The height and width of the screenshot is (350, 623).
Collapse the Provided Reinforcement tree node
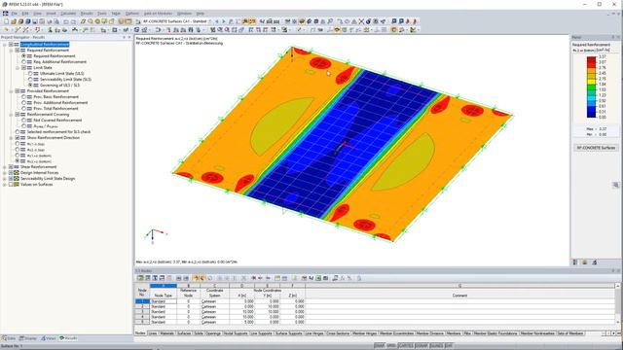coord(11,90)
